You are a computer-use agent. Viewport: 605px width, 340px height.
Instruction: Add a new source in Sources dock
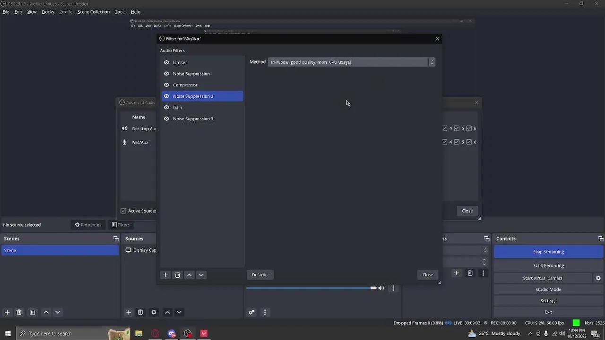129,312
